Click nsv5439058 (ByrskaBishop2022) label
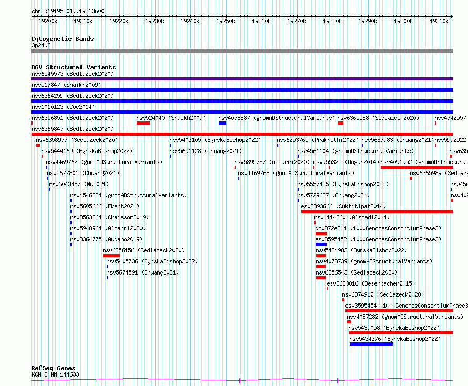 coord(394,328)
